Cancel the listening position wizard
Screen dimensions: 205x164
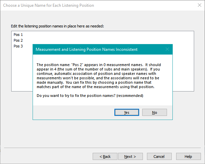pyautogui.click(x=159, y=157)
